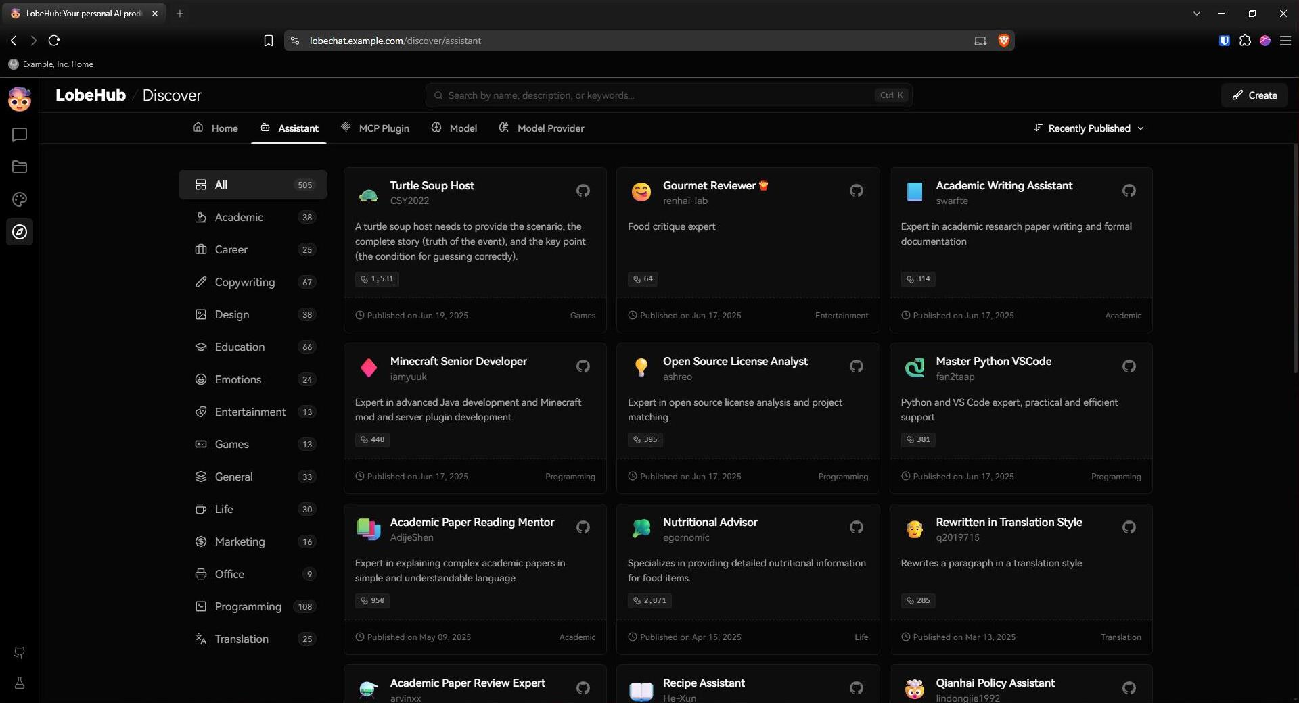Open the Qianhai Policy Assistant title
The height and width of the screenshot is (703, 1299).
click(995, 683)
